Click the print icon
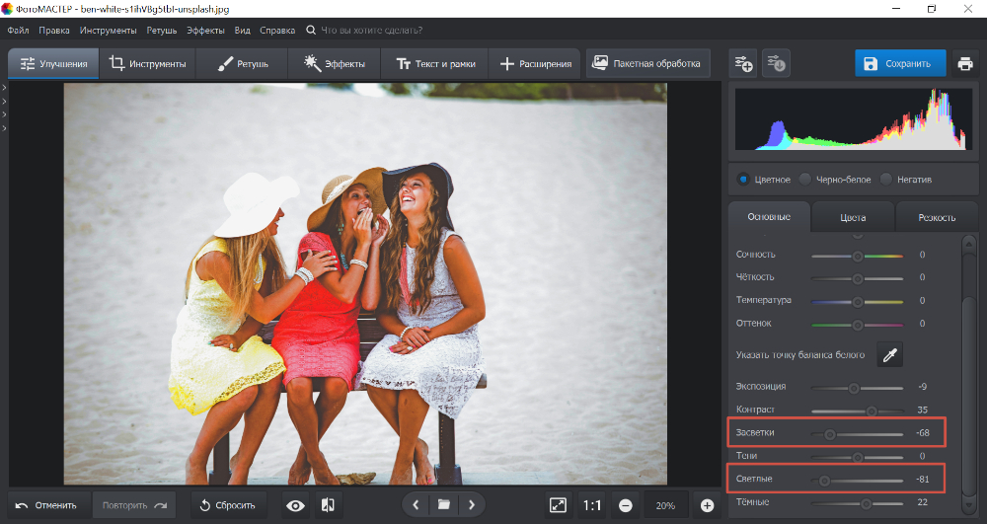 [965, 64]
